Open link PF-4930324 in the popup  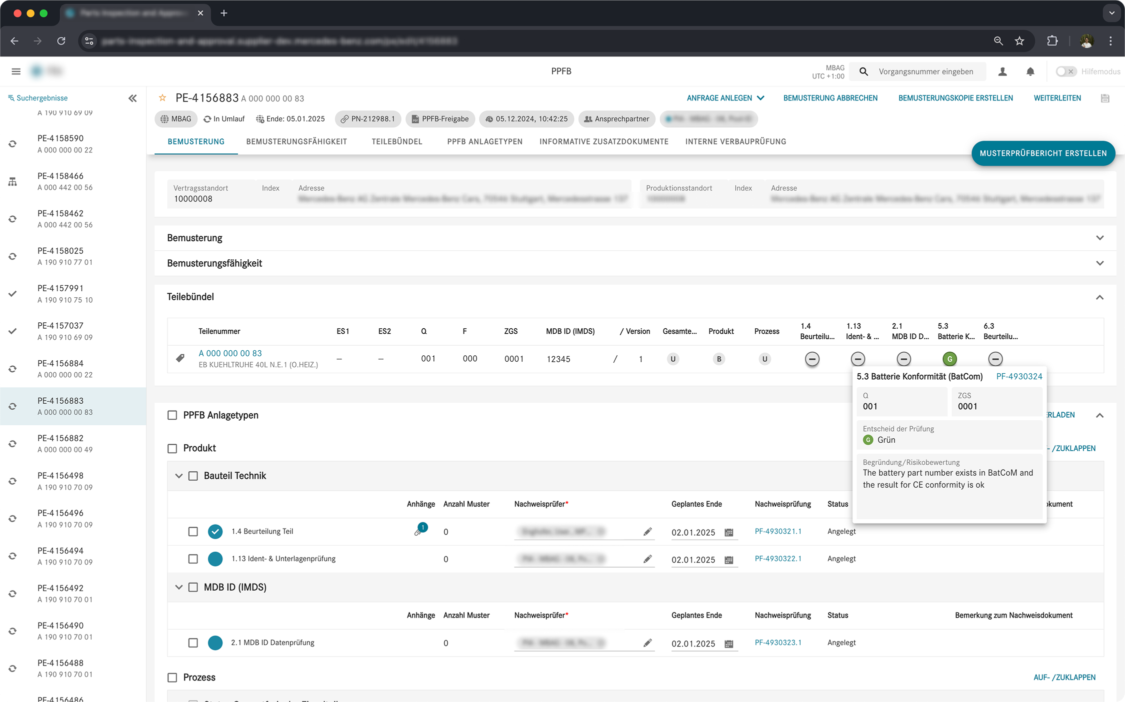1019,377
